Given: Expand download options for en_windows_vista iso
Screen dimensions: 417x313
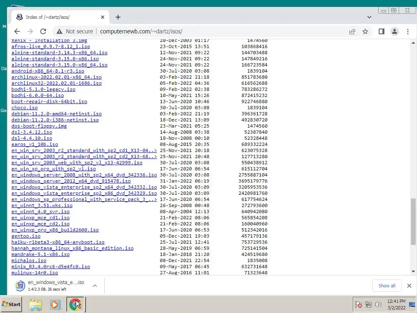Looking at the screenshot, I should [x=95, y=286].
